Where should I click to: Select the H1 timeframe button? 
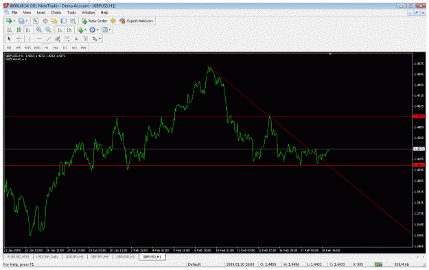(46, 48)
